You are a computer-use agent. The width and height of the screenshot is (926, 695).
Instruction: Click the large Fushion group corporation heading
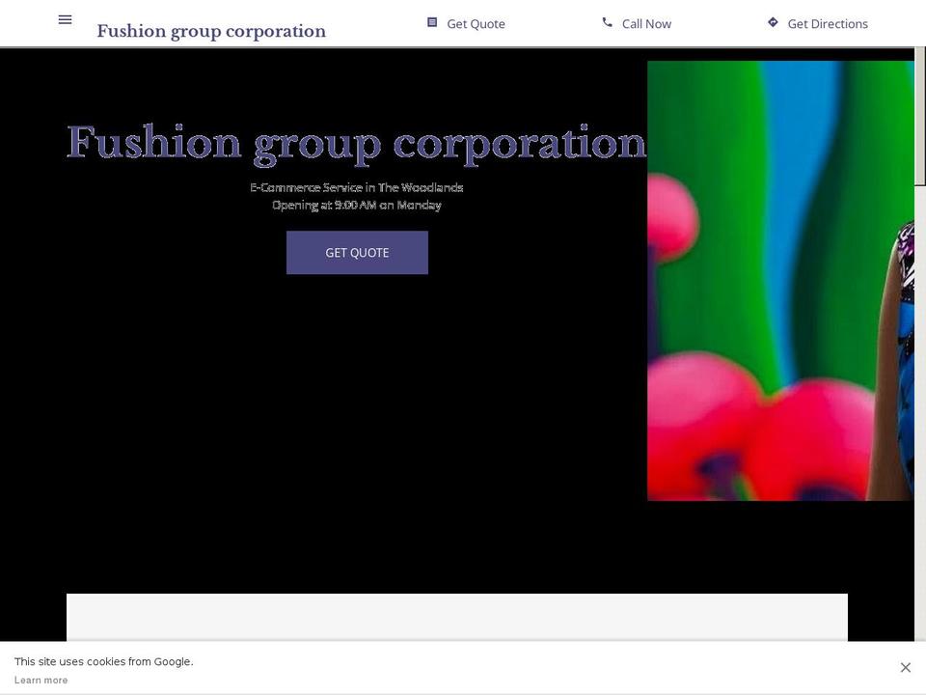(357, 144)
